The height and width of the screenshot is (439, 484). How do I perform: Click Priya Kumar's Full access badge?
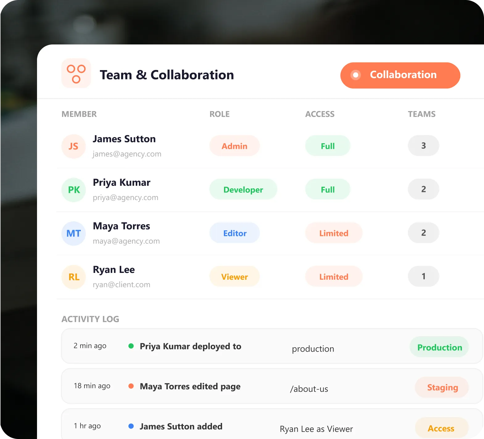pos(328,189)
